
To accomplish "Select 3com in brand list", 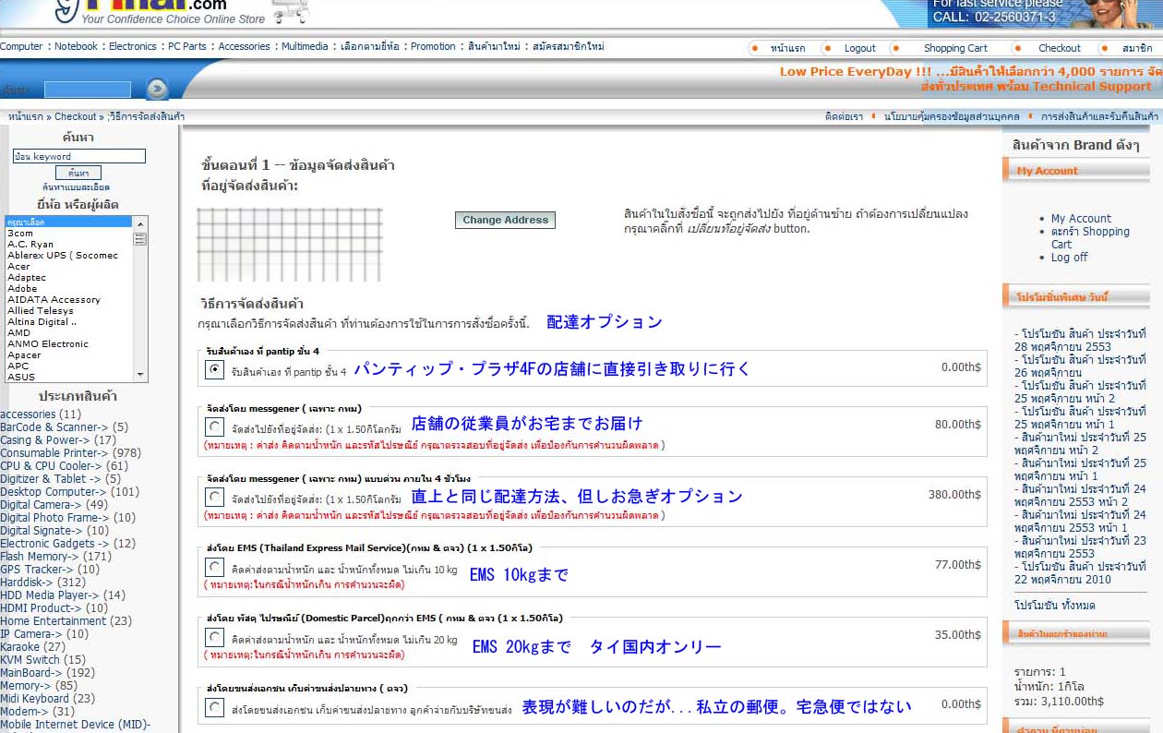I will 20,234.
